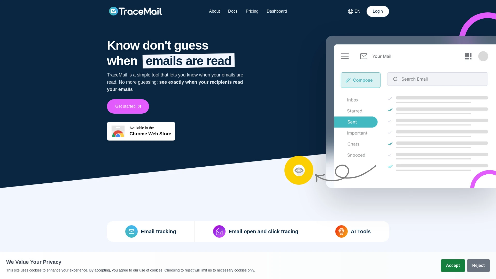Open the grid view switcher

(x=468, y=56)
